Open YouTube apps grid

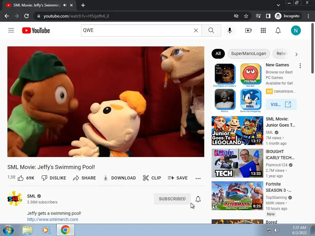(x=263, y=30)
